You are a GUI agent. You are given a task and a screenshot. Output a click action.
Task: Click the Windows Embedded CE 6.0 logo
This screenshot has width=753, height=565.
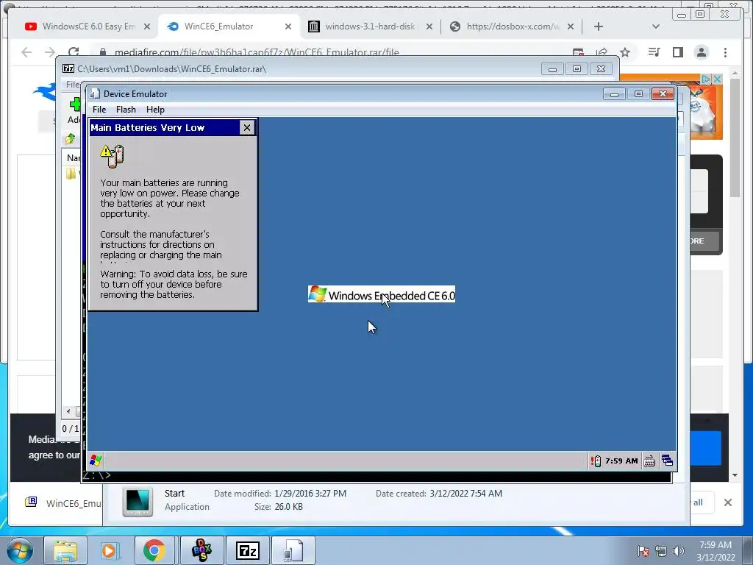tap(382, 294)
